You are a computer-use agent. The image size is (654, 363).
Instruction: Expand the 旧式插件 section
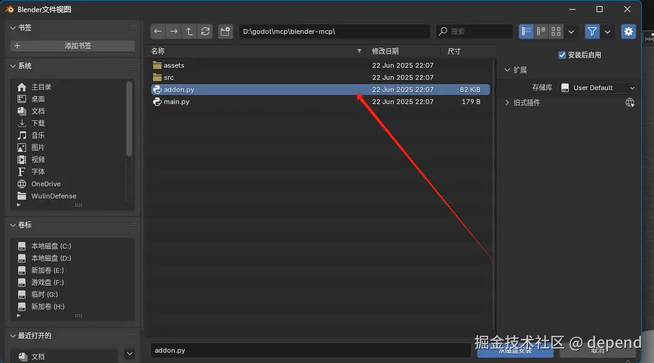507,103
